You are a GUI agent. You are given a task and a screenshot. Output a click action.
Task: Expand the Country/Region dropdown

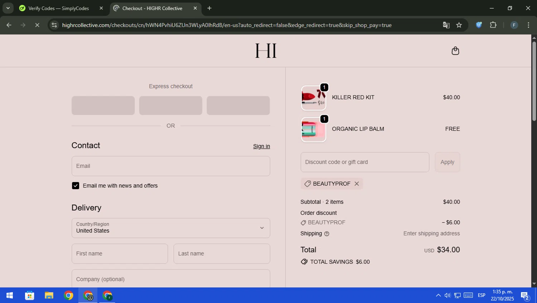[171, 228]
